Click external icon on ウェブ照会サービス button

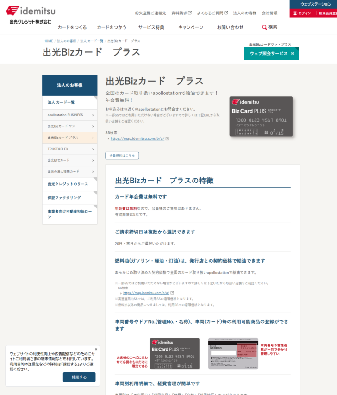292,53
